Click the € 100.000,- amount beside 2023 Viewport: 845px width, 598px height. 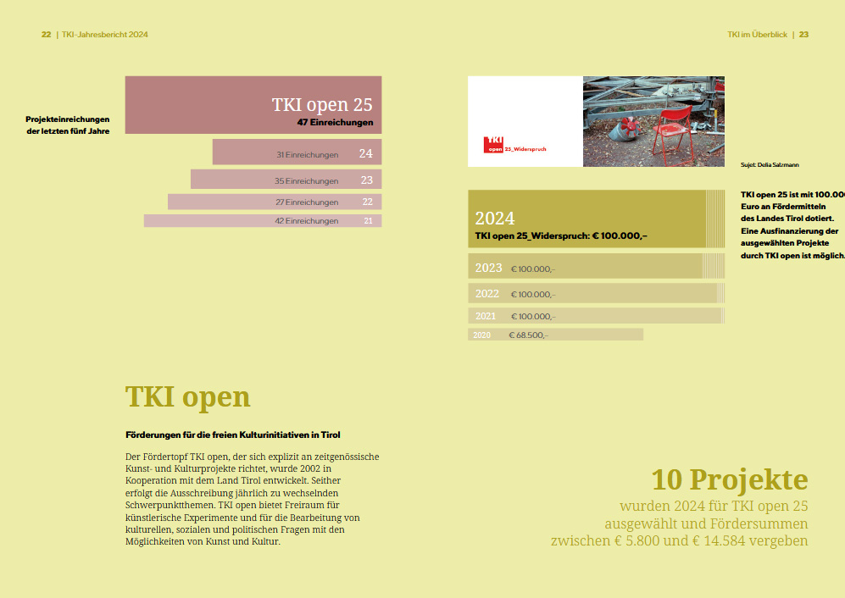(532, 269)
